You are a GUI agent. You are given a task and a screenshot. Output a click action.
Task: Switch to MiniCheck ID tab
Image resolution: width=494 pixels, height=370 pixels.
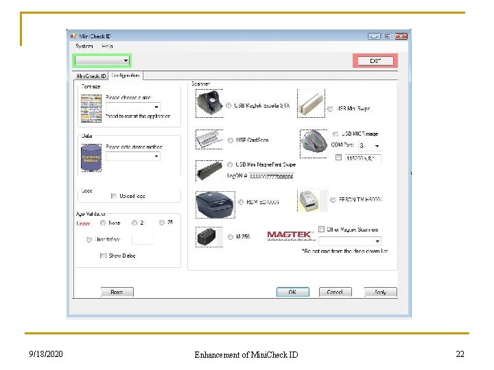click(91, 76)
